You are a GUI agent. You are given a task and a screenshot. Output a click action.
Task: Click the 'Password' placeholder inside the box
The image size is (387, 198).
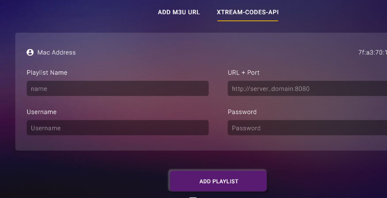point(246,128)
